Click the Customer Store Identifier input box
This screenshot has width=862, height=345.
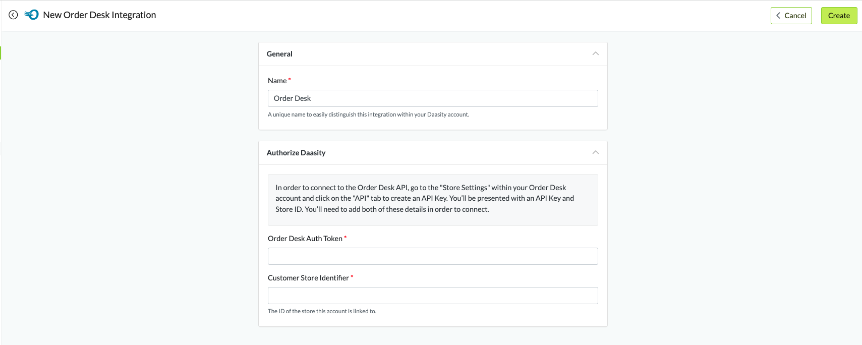tap(432, 296)
